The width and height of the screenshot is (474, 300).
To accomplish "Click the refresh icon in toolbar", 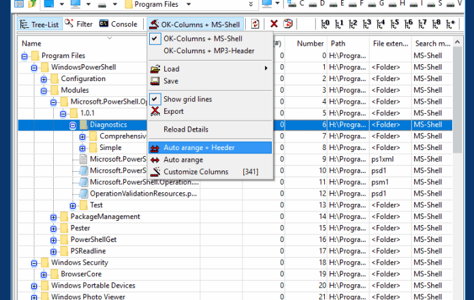I will 255,24.
